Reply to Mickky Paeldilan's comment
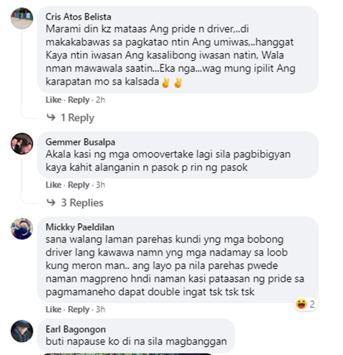 [x=79, y=309]
